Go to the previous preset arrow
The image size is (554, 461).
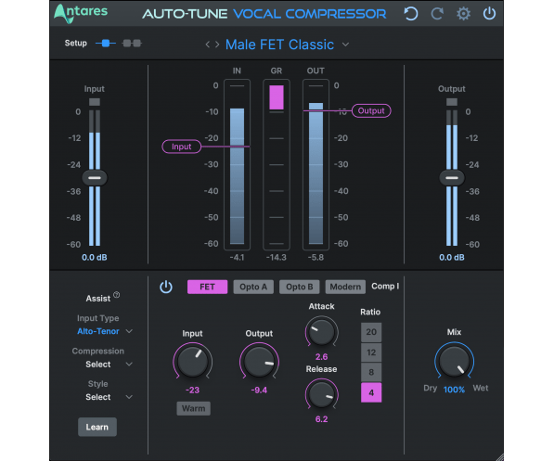208,45
